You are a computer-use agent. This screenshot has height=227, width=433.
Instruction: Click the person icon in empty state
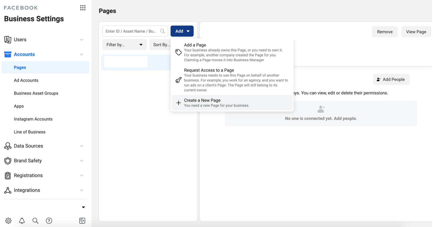(321, 109)
